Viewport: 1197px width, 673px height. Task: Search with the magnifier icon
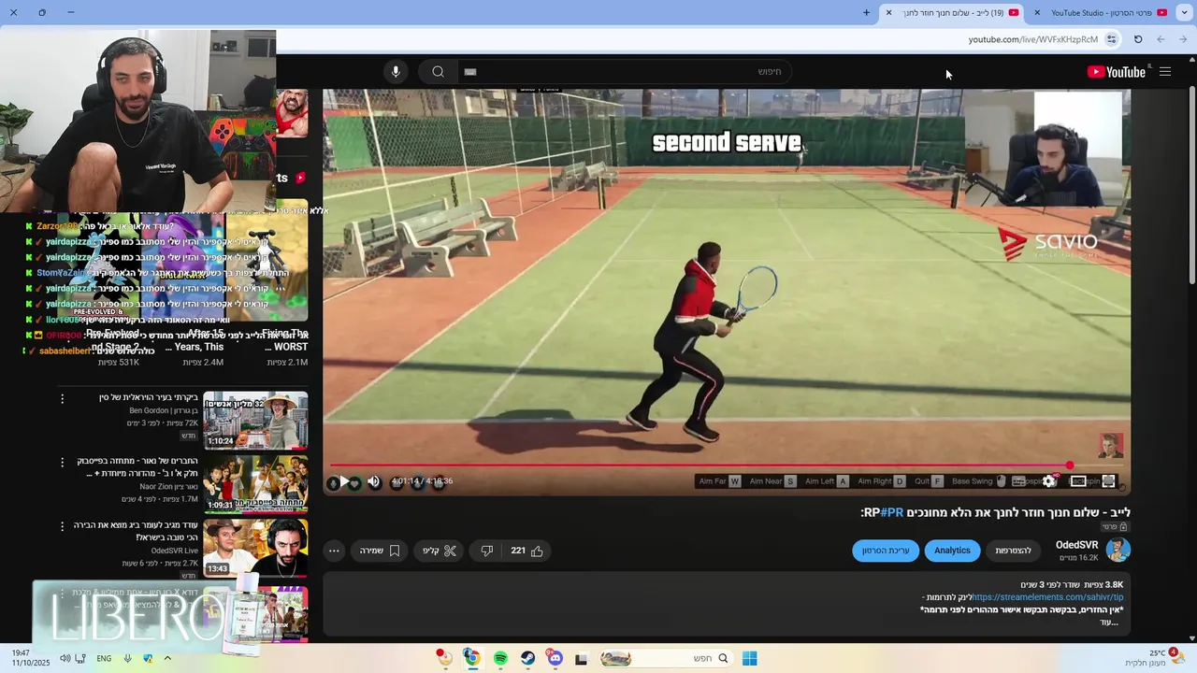point(438,72)
